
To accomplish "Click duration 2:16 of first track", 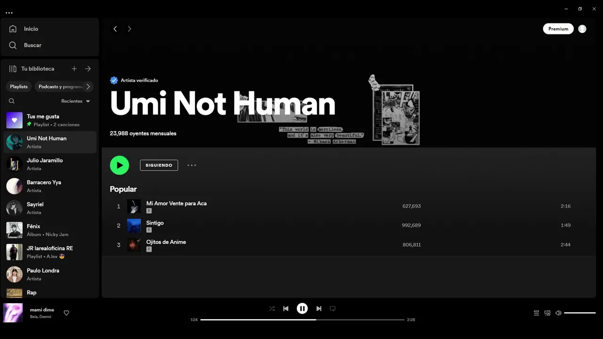I will [x=565, y=206].
